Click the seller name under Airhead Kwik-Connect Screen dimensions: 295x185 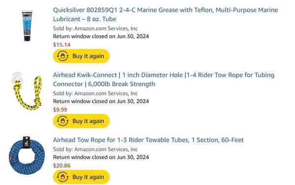(106, 93)
